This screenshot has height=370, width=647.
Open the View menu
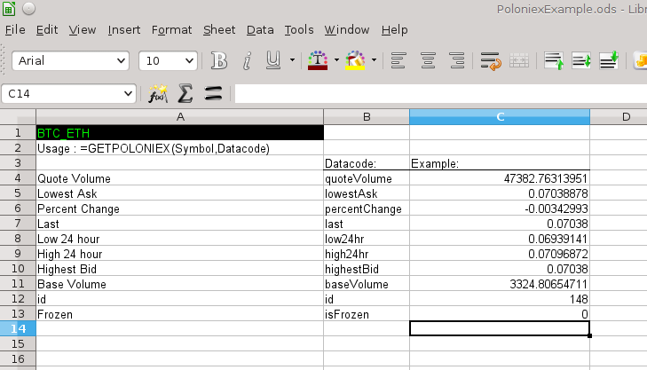(83, 29)
